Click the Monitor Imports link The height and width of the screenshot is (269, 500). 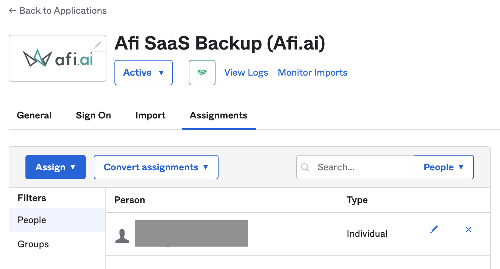313,73
